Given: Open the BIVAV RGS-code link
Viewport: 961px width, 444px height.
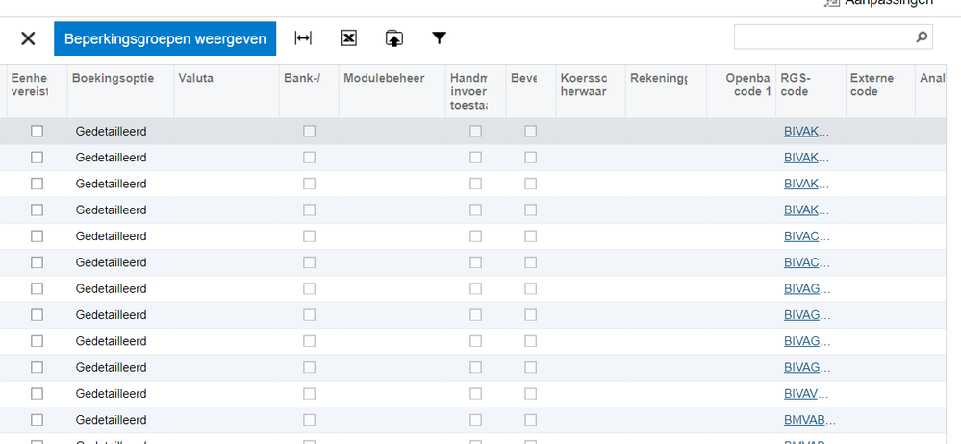Looking at the screenshot, I should [806, 394].
